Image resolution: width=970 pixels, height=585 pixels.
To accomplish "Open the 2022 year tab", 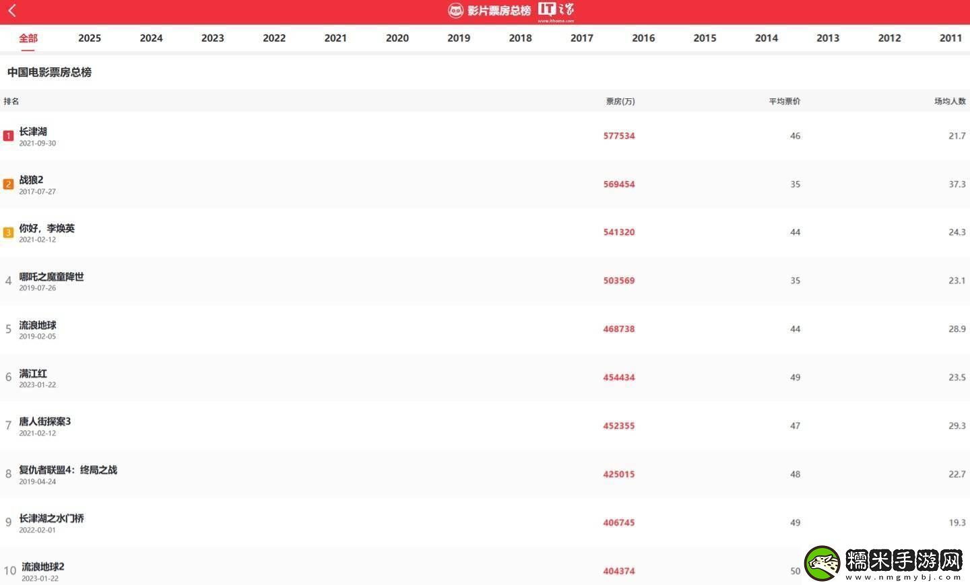I will pos(274,38).
